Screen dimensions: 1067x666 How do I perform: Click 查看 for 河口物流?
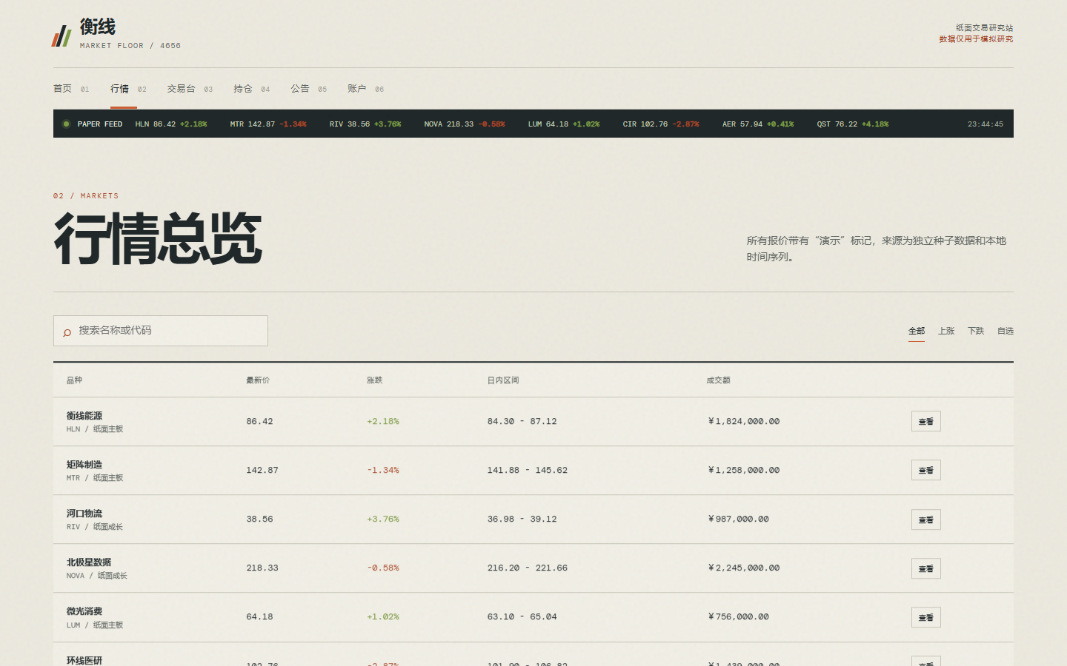click(926, 519)
